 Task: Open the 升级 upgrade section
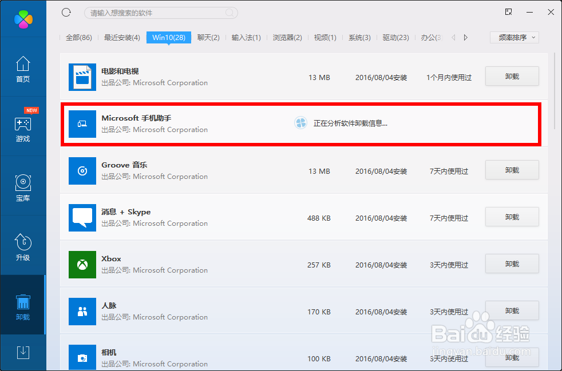[23, 247]
